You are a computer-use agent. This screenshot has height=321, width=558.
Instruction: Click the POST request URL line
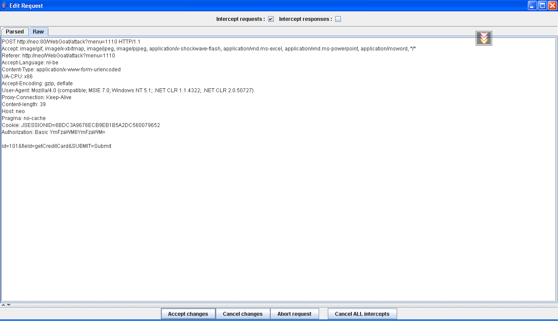[x=71, y=42]
